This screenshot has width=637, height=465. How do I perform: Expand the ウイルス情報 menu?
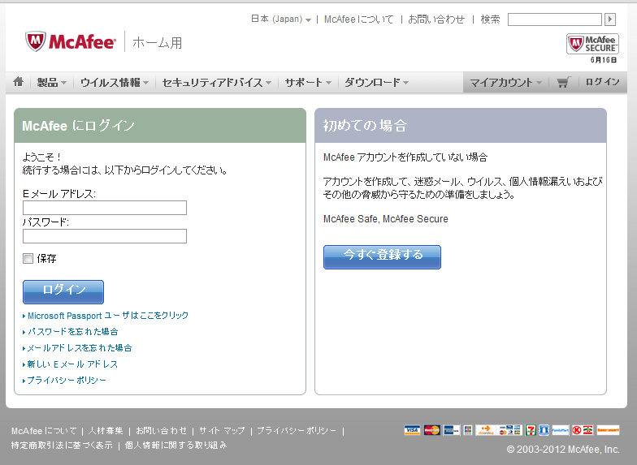pyautogui.click(x=115, y=83)
